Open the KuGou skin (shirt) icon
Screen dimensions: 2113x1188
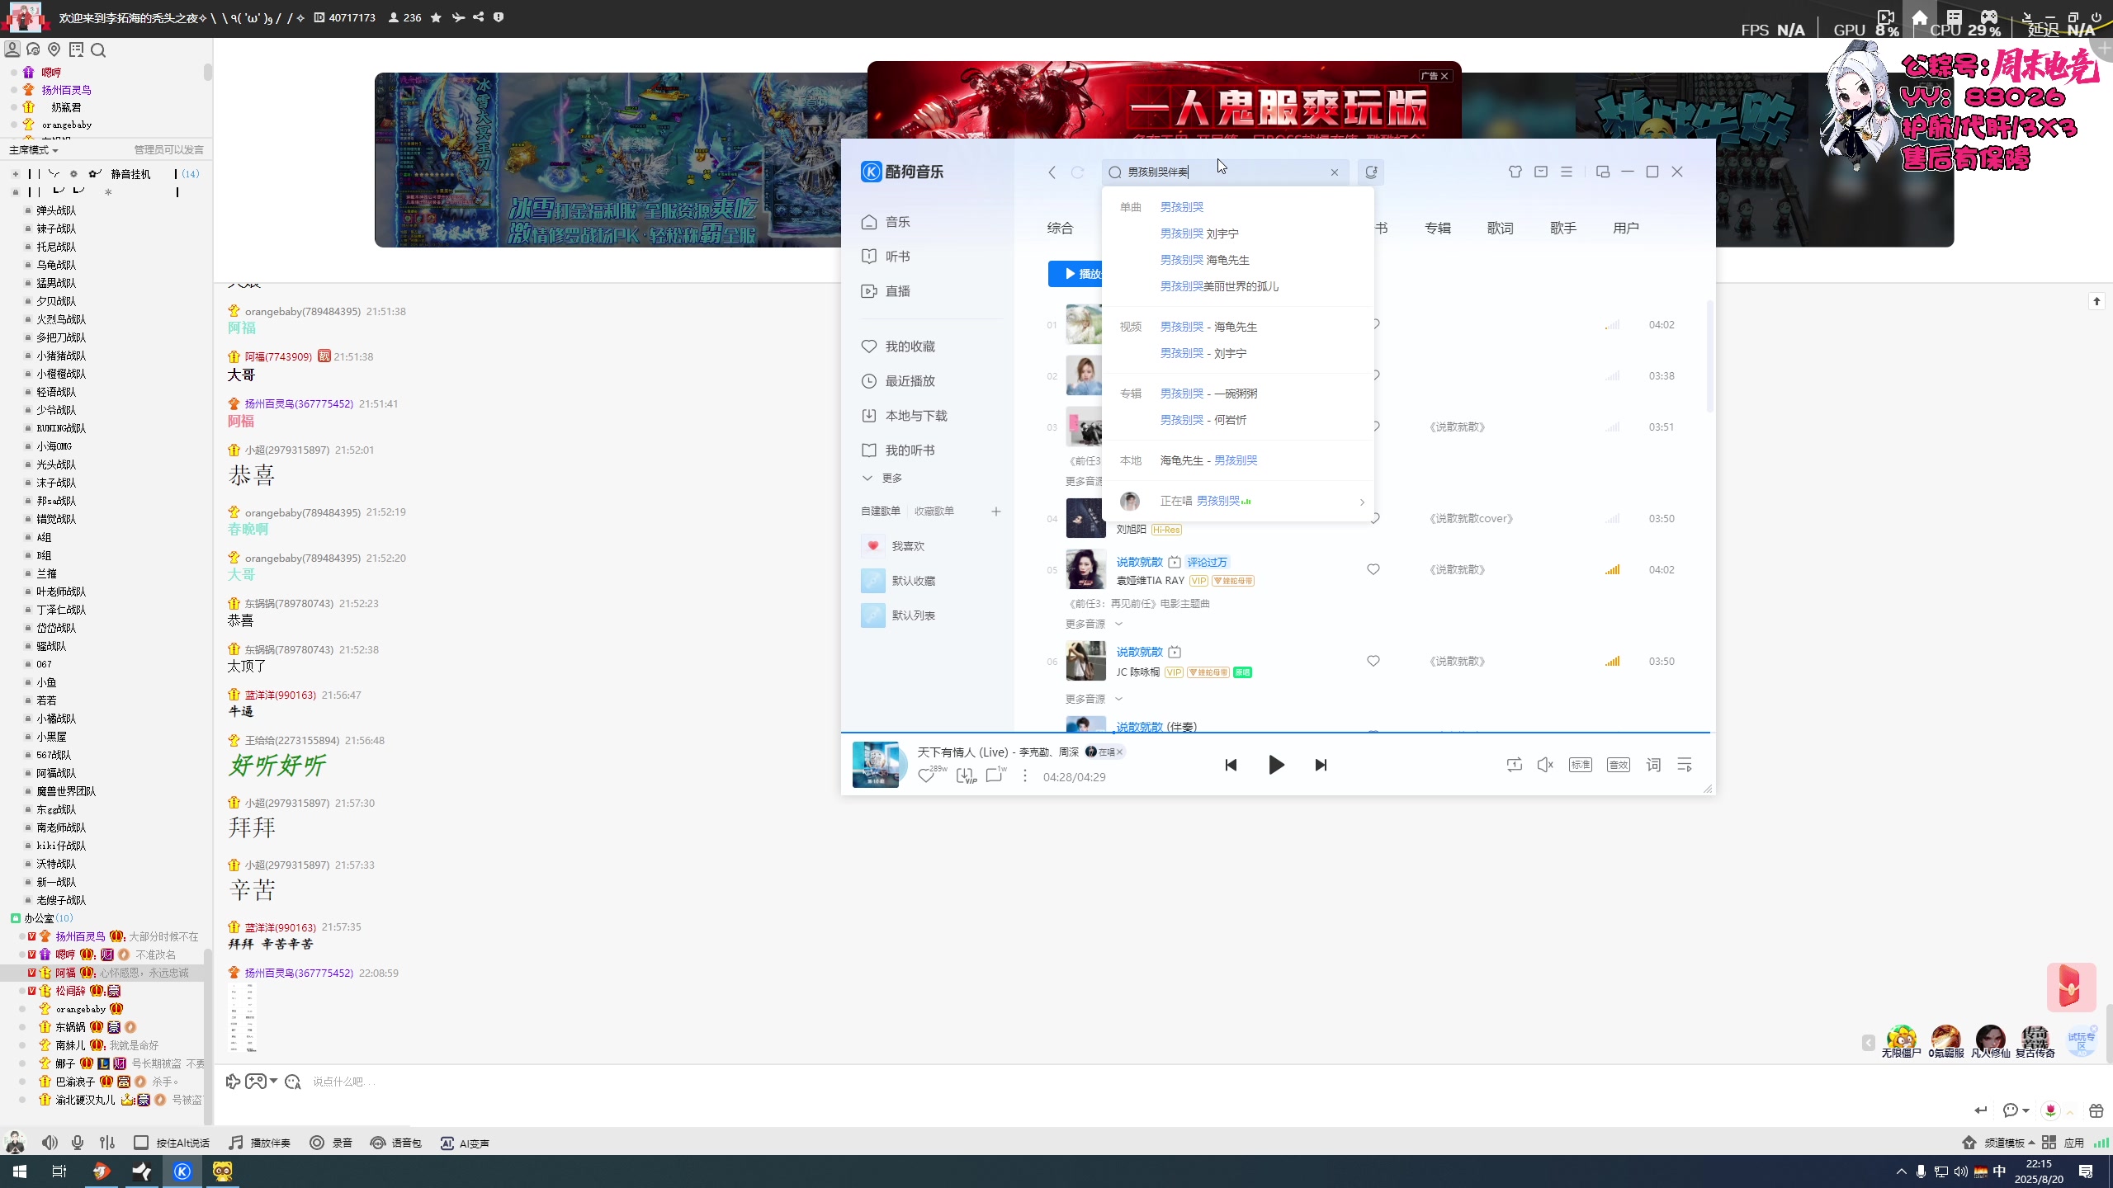(1515, 172)
